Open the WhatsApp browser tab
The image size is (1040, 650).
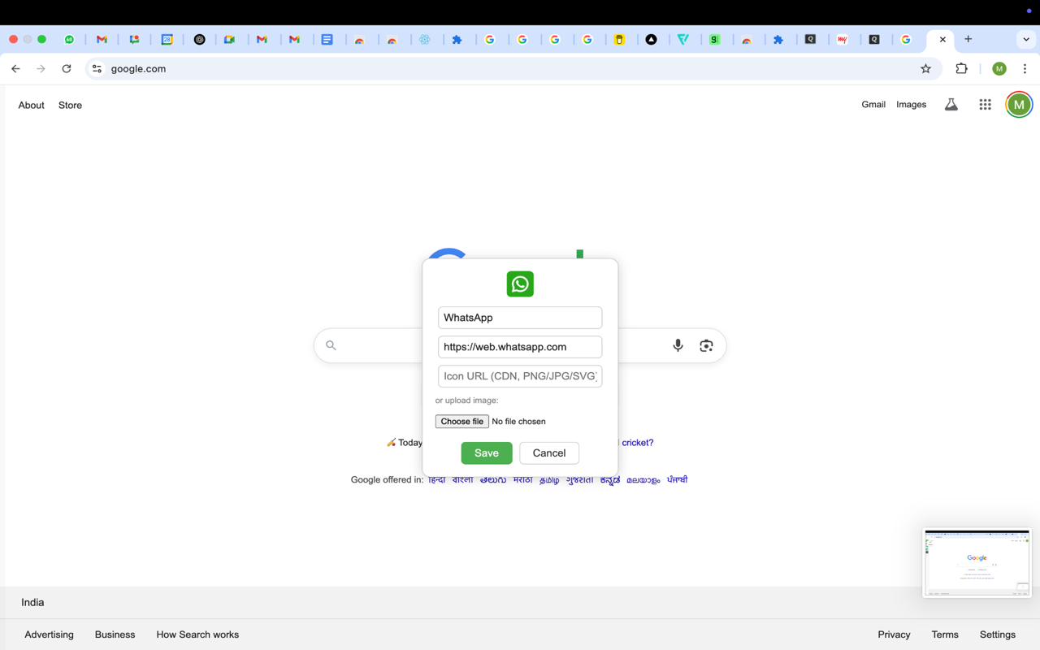coord(70,39)
